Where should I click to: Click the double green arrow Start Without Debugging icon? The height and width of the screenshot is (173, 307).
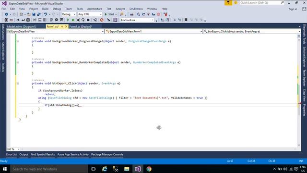(73, 20)
